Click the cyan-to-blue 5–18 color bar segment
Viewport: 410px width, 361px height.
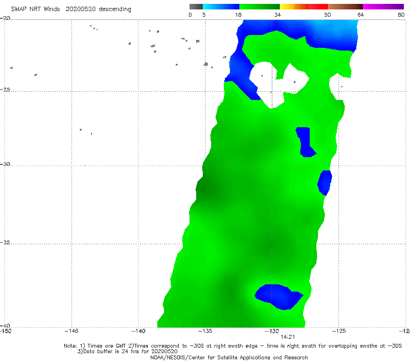221,7
